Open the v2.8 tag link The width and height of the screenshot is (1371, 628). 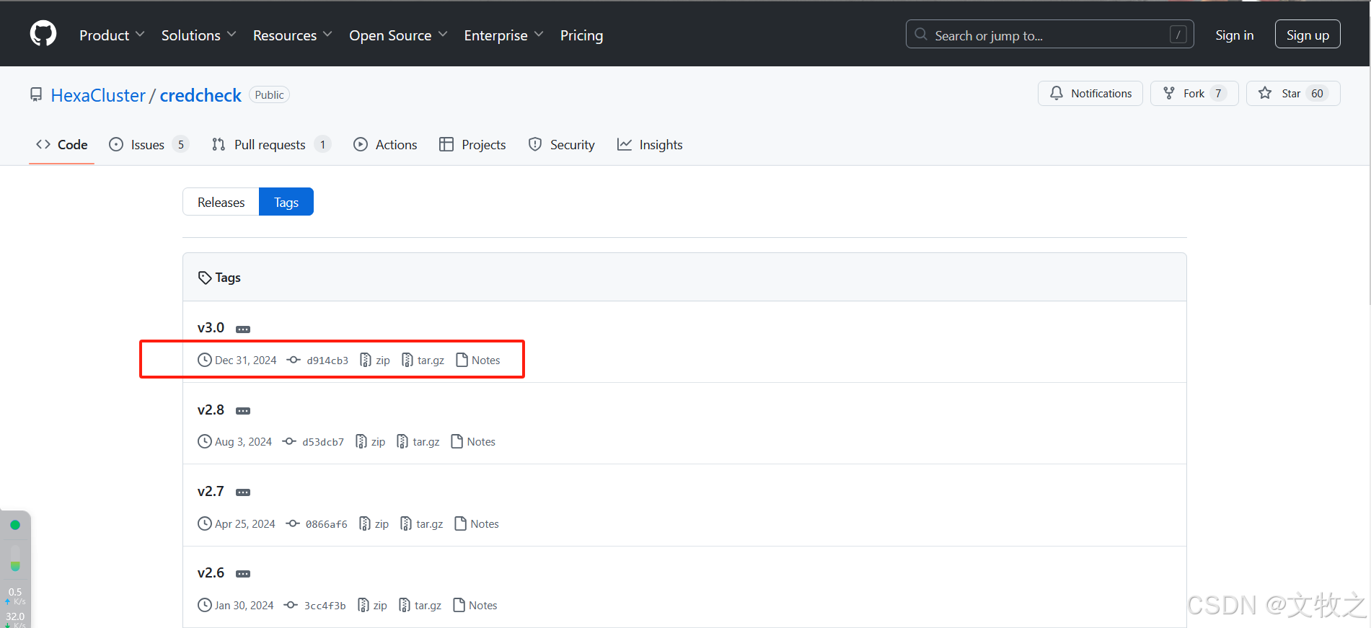point(211,410)
